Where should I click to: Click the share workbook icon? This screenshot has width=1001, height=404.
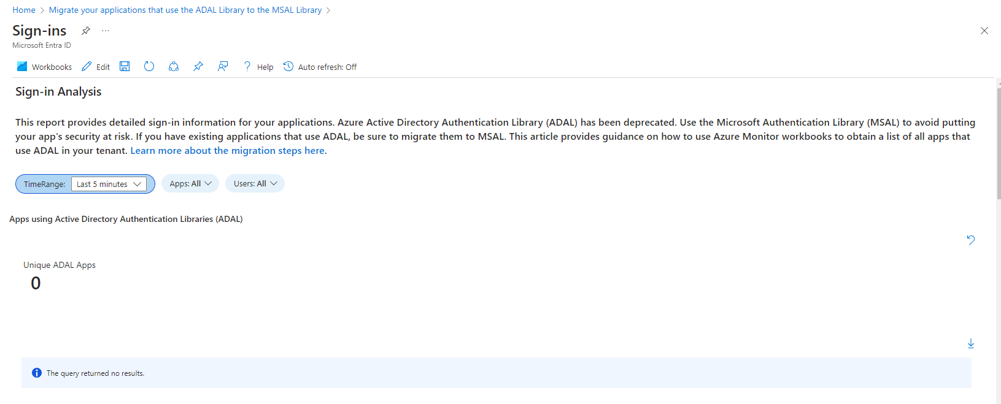[x=174, y=66]
